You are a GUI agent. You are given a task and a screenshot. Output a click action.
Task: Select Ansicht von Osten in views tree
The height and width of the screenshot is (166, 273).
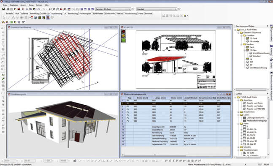pyautogui.click(x=254, y=103)
